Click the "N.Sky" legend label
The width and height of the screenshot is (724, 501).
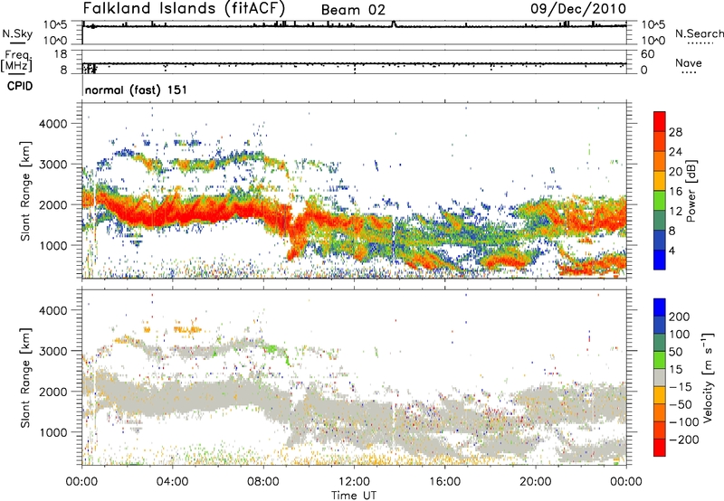coord(17,33)
